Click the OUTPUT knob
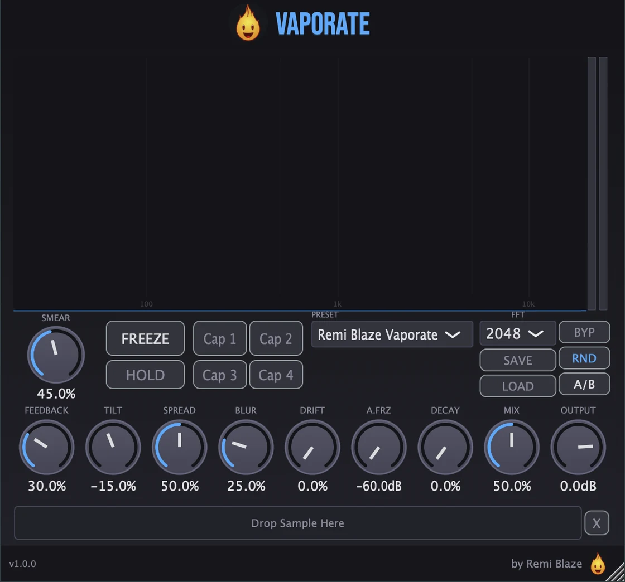625x582 pixels. [x=578, y=447]
